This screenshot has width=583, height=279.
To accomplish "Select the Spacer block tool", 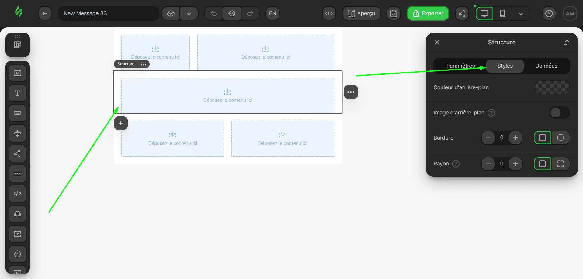I will point(17,133).
